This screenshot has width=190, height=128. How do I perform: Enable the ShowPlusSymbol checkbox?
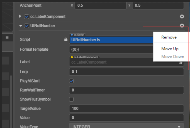point(71,99)
